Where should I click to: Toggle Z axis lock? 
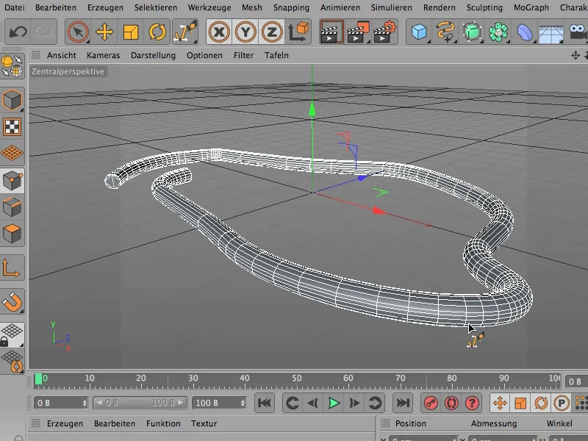pos(272,32)
